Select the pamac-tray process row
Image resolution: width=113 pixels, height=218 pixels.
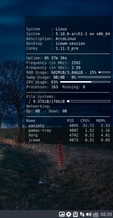tap(68, 130)
